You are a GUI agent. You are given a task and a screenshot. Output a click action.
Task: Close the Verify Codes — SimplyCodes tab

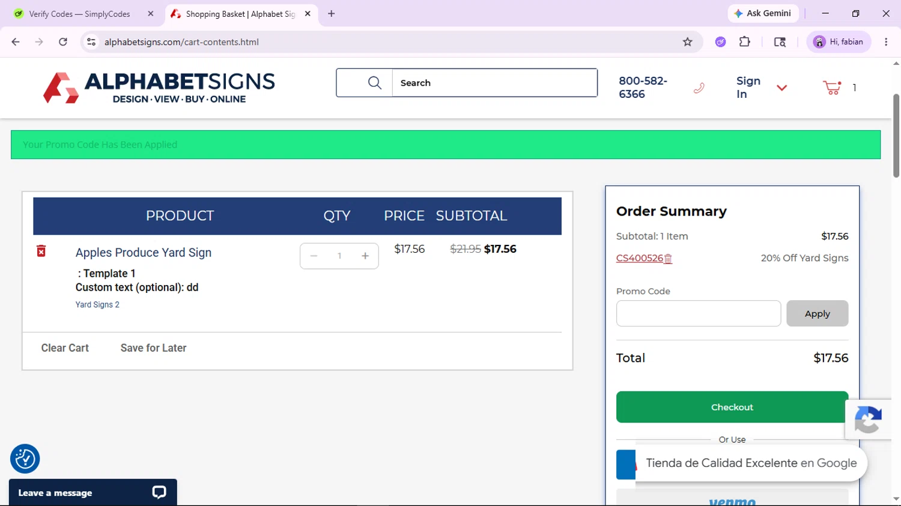tap(151, 14)
